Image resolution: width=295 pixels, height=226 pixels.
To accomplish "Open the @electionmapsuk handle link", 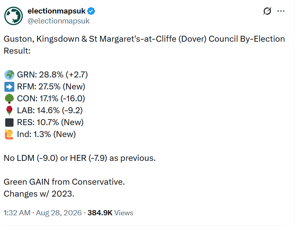I will point(59,21).
